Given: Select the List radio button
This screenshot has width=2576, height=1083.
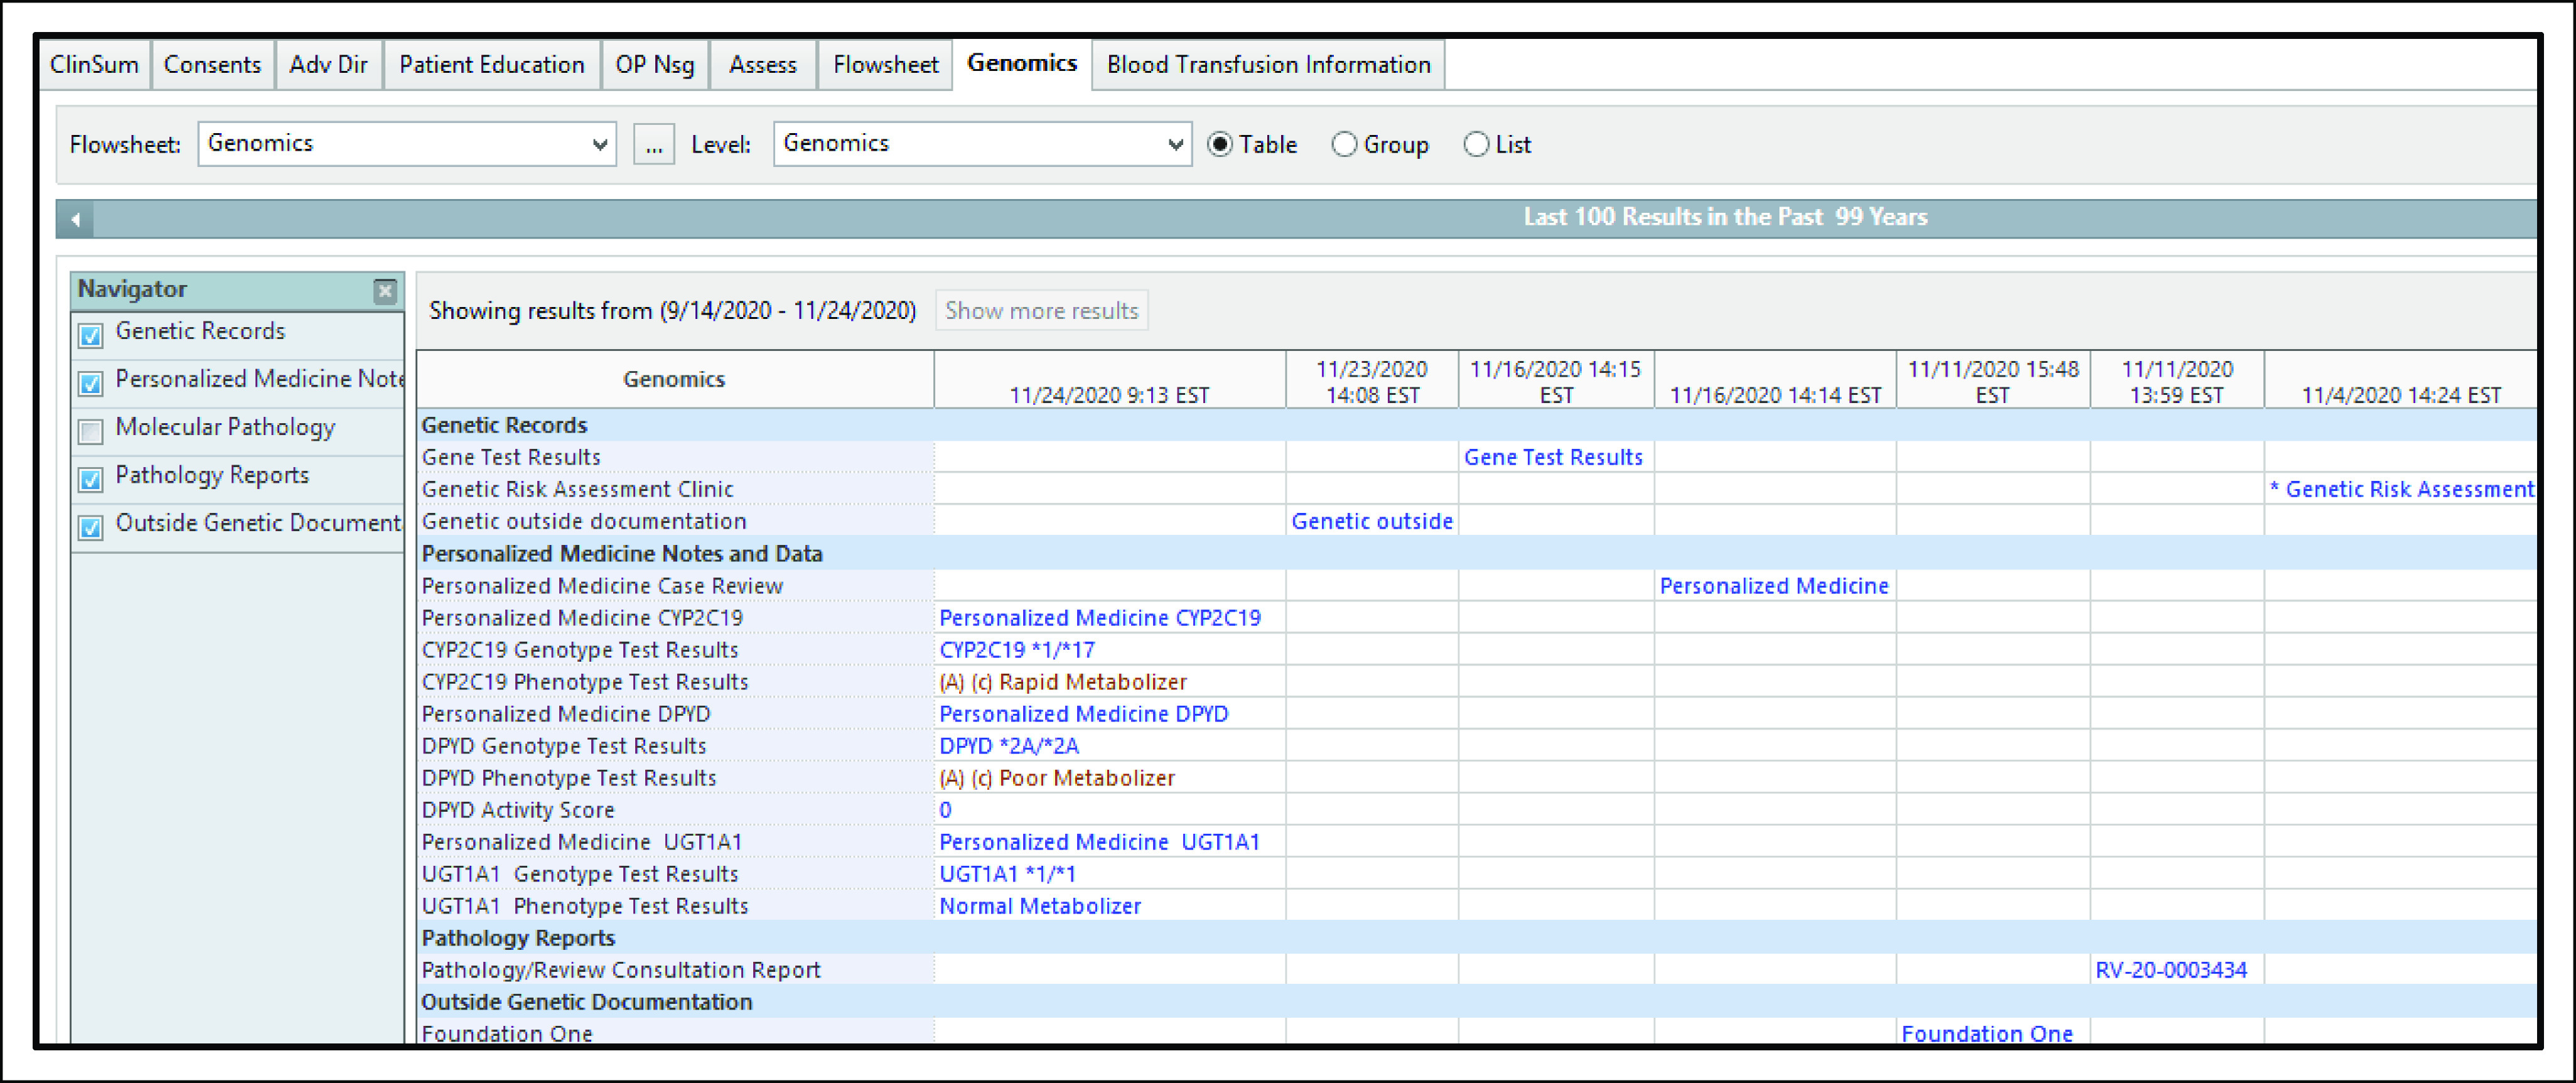Looking at the screenshot, I should pos(1476,144).
